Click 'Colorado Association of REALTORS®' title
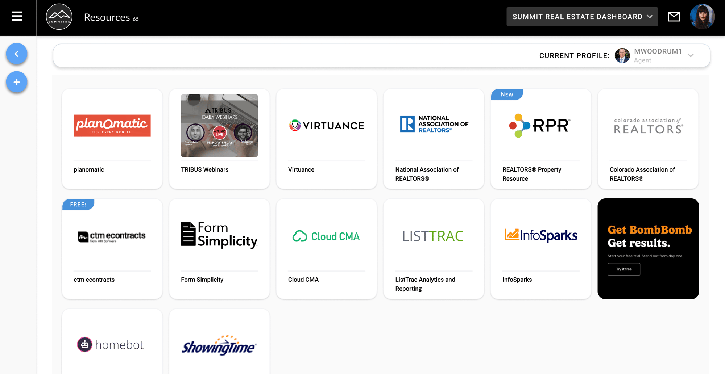 pos(642,174)
